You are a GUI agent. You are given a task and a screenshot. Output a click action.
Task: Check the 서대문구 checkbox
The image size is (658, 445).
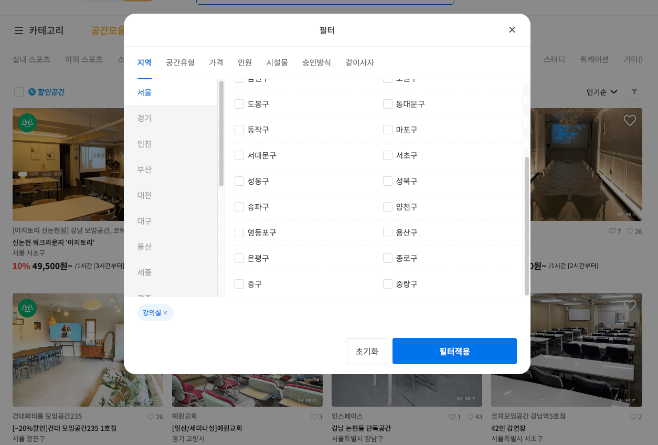239,155
